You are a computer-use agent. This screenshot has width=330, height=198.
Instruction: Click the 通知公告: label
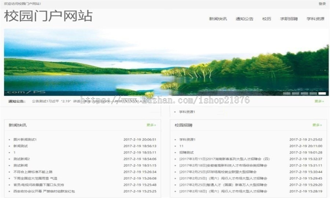point(17,102)
